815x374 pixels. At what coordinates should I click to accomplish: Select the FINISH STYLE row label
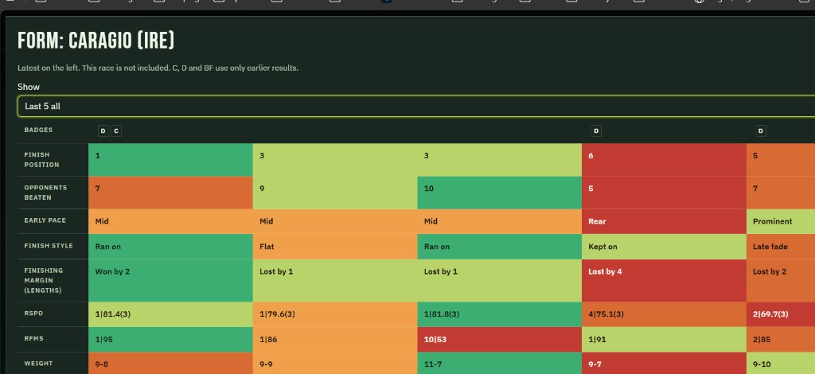click(49, 246)
